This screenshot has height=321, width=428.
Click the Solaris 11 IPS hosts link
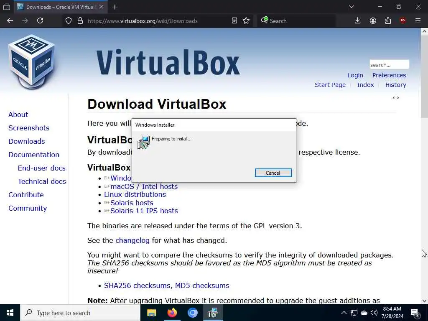point(144,211)
